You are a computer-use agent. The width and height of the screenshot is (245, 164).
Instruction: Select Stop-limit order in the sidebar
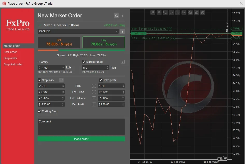click(x=13, y=64)
